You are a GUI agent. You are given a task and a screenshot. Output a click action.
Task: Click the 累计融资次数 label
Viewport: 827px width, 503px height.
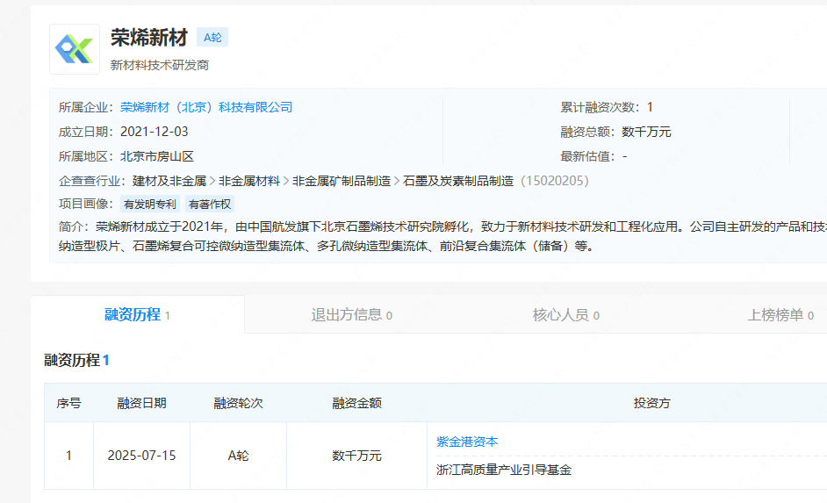pos(600,108)
